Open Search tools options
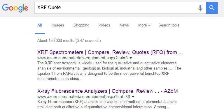 pos(169,25)
